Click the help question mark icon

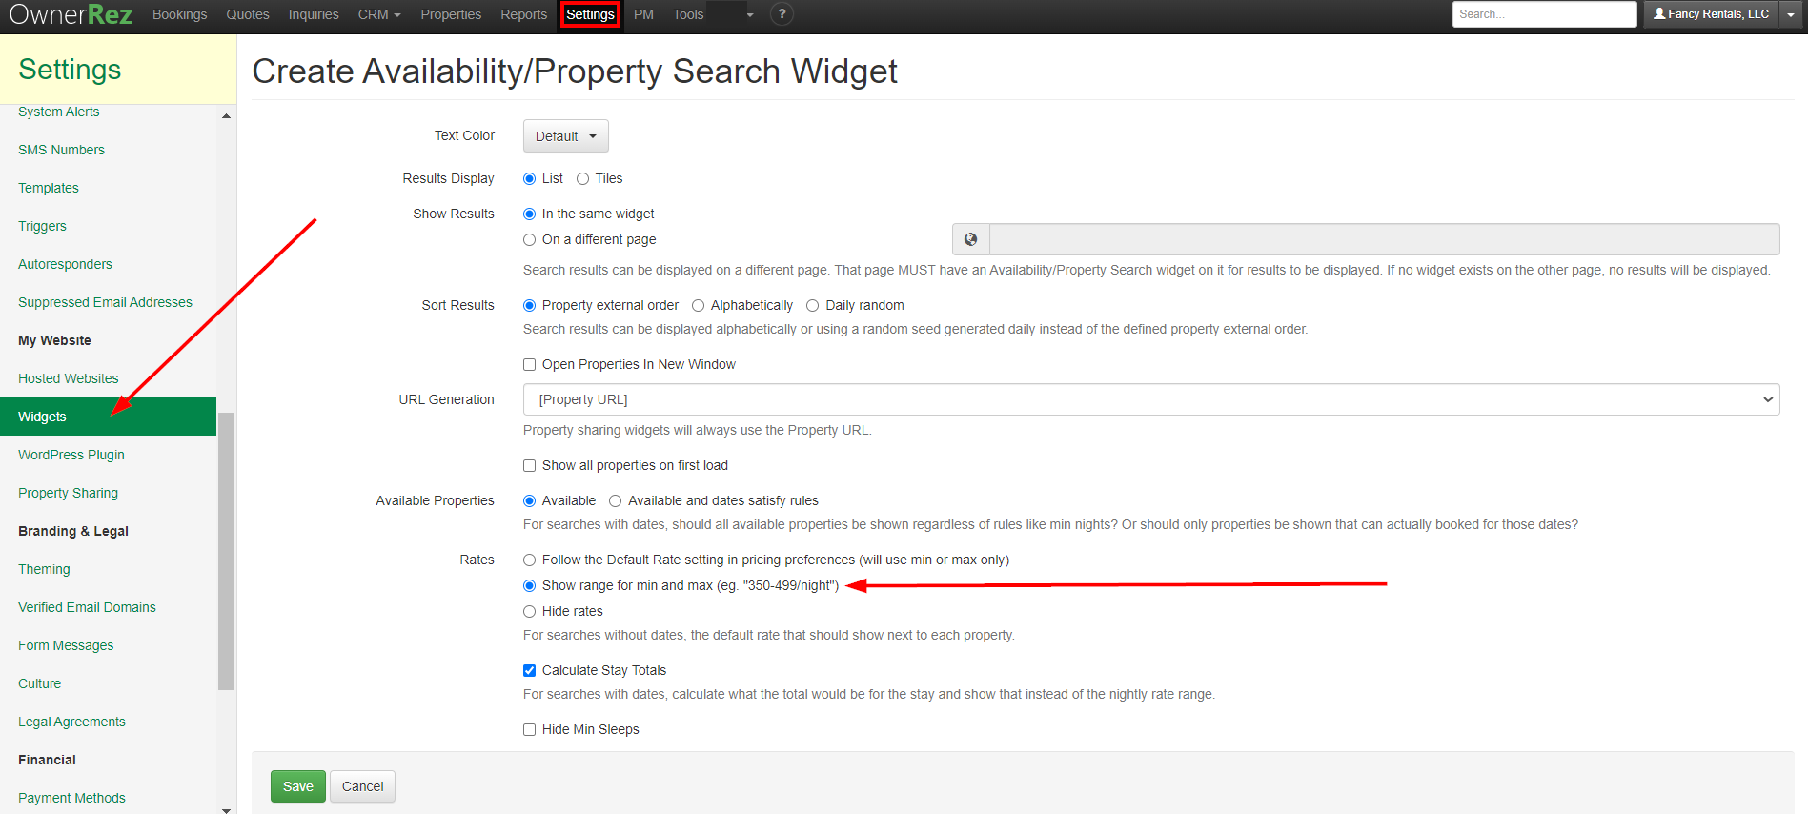[x=782, y=14]
